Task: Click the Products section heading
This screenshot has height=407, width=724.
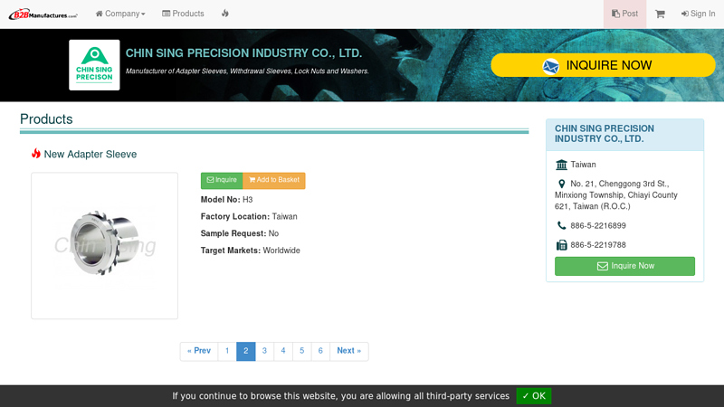Action: [46, 119]
